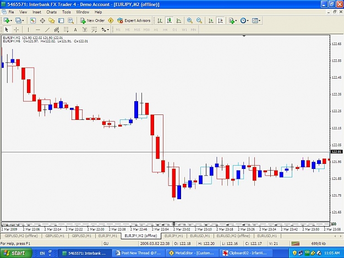The width and height of the screenshot is (344, 258).
Task: Select the M1 timeframe button
Action: click(x=118, y=30)
